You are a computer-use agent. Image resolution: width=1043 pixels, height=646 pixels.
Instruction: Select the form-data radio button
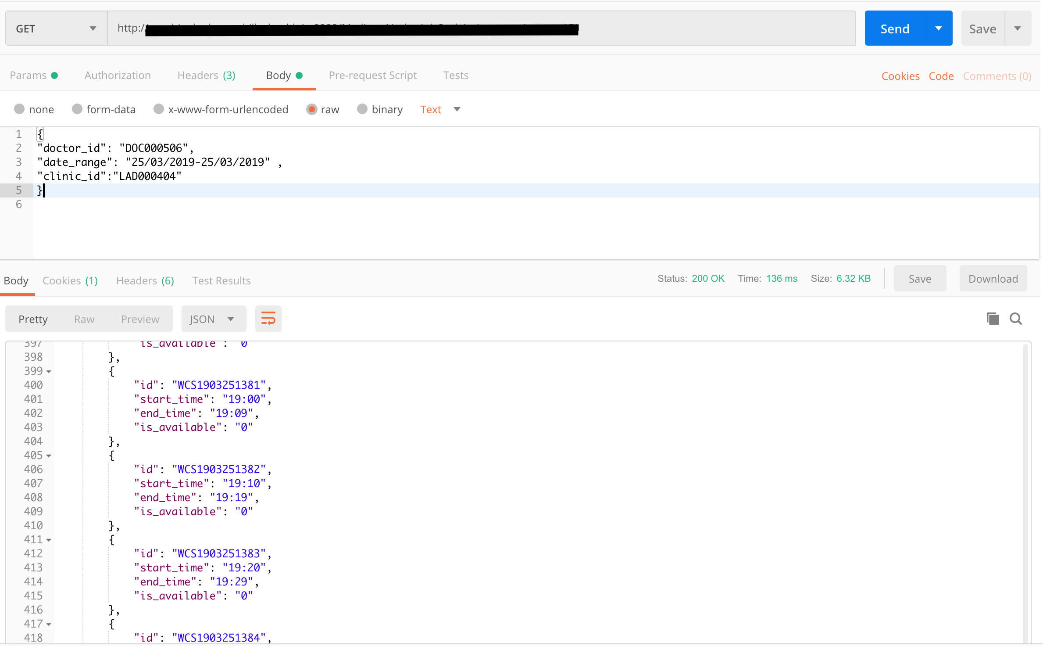tap(77, 109)
